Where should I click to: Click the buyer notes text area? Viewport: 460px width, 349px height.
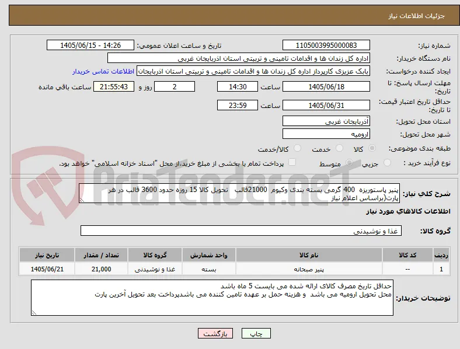[x=212, y=298]
